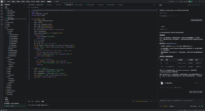Screen dimensions: 205x111
Task: Open the editor more actions ellipsis
Action: coord(156,5)
